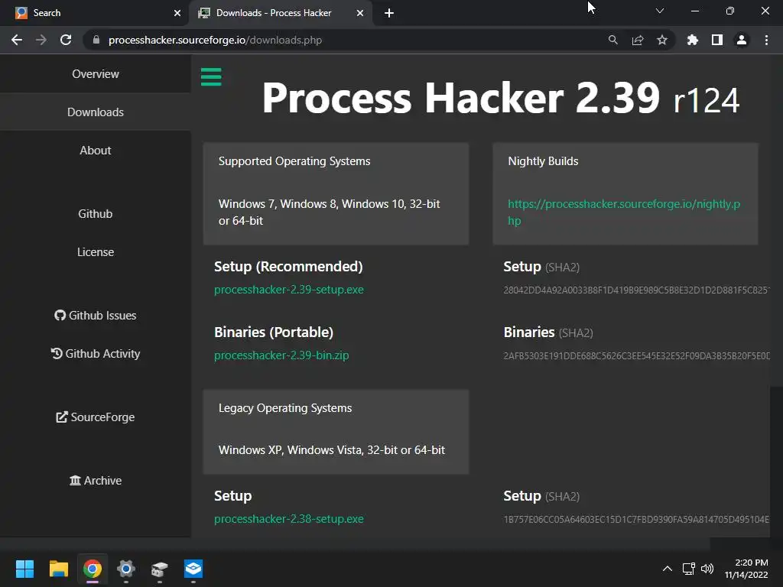
Task: Toggle the browser side panel icon
Action: (x=716, y=40)
